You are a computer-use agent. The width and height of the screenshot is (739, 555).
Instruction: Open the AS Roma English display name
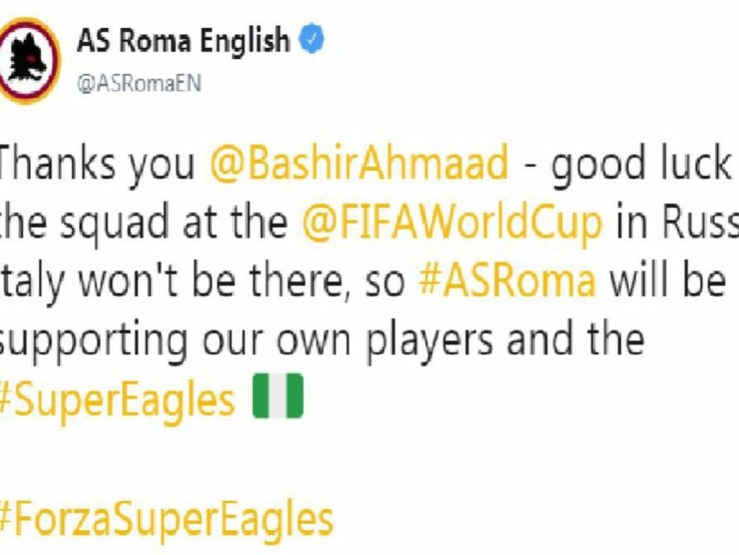(183, 41)
